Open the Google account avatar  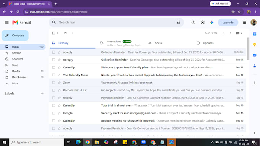point(253,23)
